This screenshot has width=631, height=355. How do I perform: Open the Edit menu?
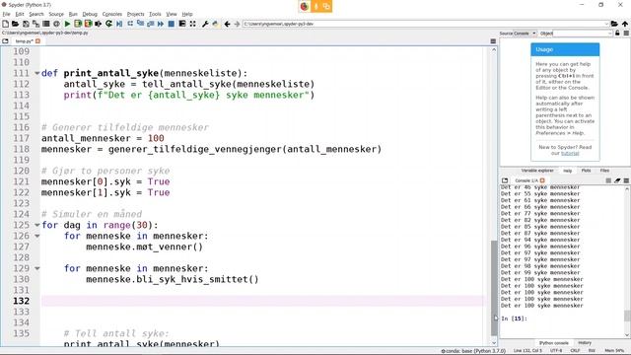pyautogui.click(x=20, y=14)
